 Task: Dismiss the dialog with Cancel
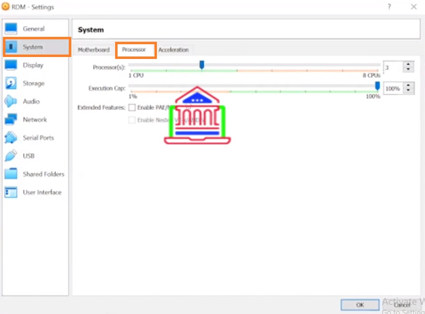[402, 304]
